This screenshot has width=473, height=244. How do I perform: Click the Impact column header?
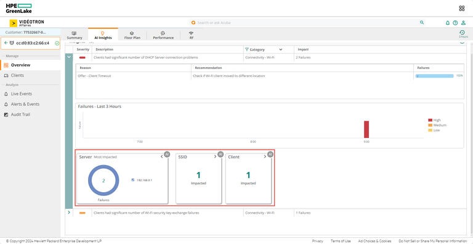coord(303,49)
